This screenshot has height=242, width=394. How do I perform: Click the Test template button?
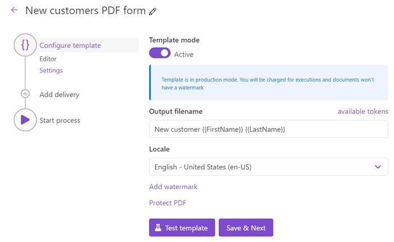[182, 228]
